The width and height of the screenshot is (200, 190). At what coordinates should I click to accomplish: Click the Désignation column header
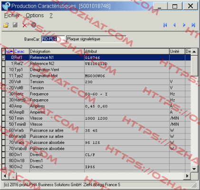pos(57,51)
